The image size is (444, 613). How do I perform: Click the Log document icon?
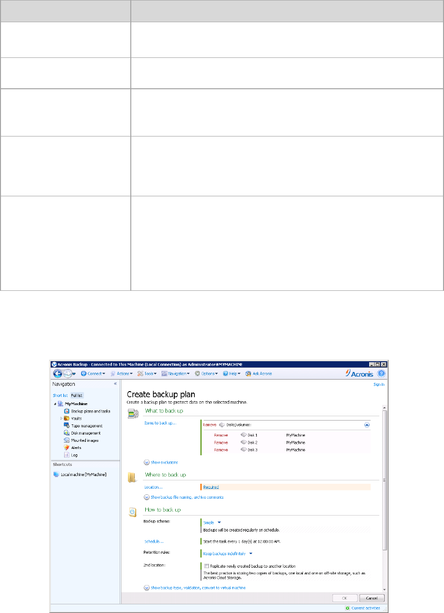pyautogui.click(x=67, y=455)
